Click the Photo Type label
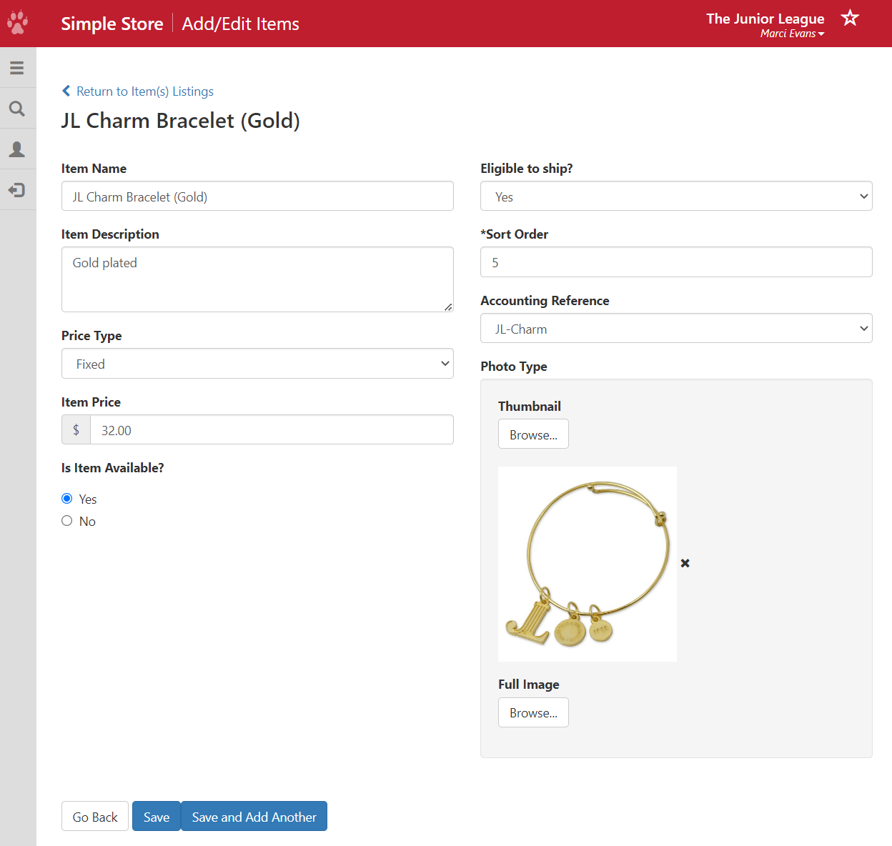The width and height of the screenshot is (892, 846). [x=514, y=367]
